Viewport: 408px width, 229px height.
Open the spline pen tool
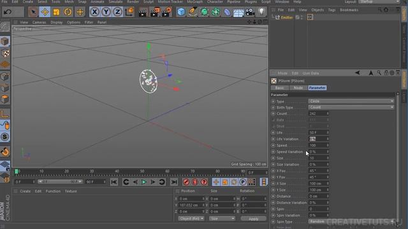(193, 12)
